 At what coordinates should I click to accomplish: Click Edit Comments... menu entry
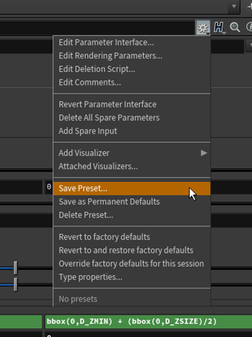point(89,82)
